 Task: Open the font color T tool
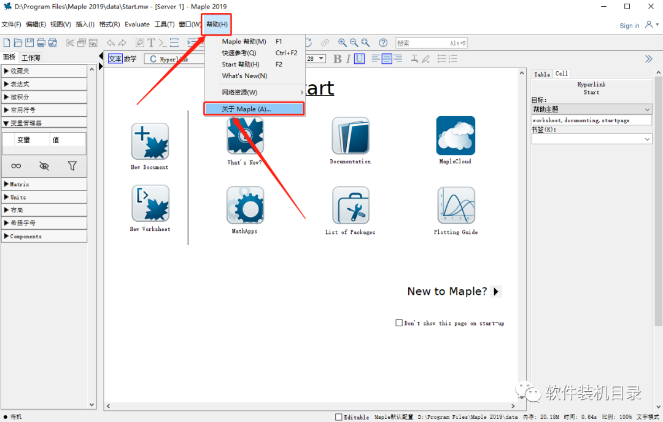click(x=414, y=59)
